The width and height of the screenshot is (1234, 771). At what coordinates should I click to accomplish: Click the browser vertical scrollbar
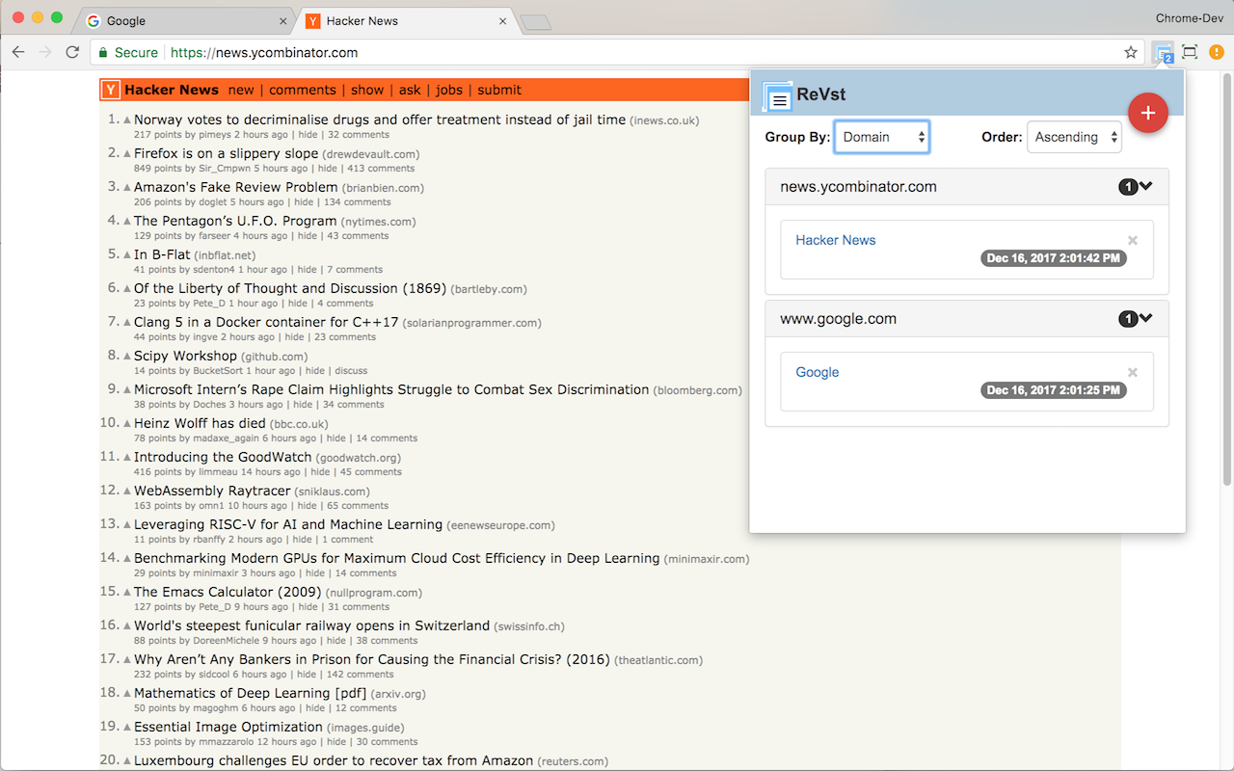[1227, 279]
